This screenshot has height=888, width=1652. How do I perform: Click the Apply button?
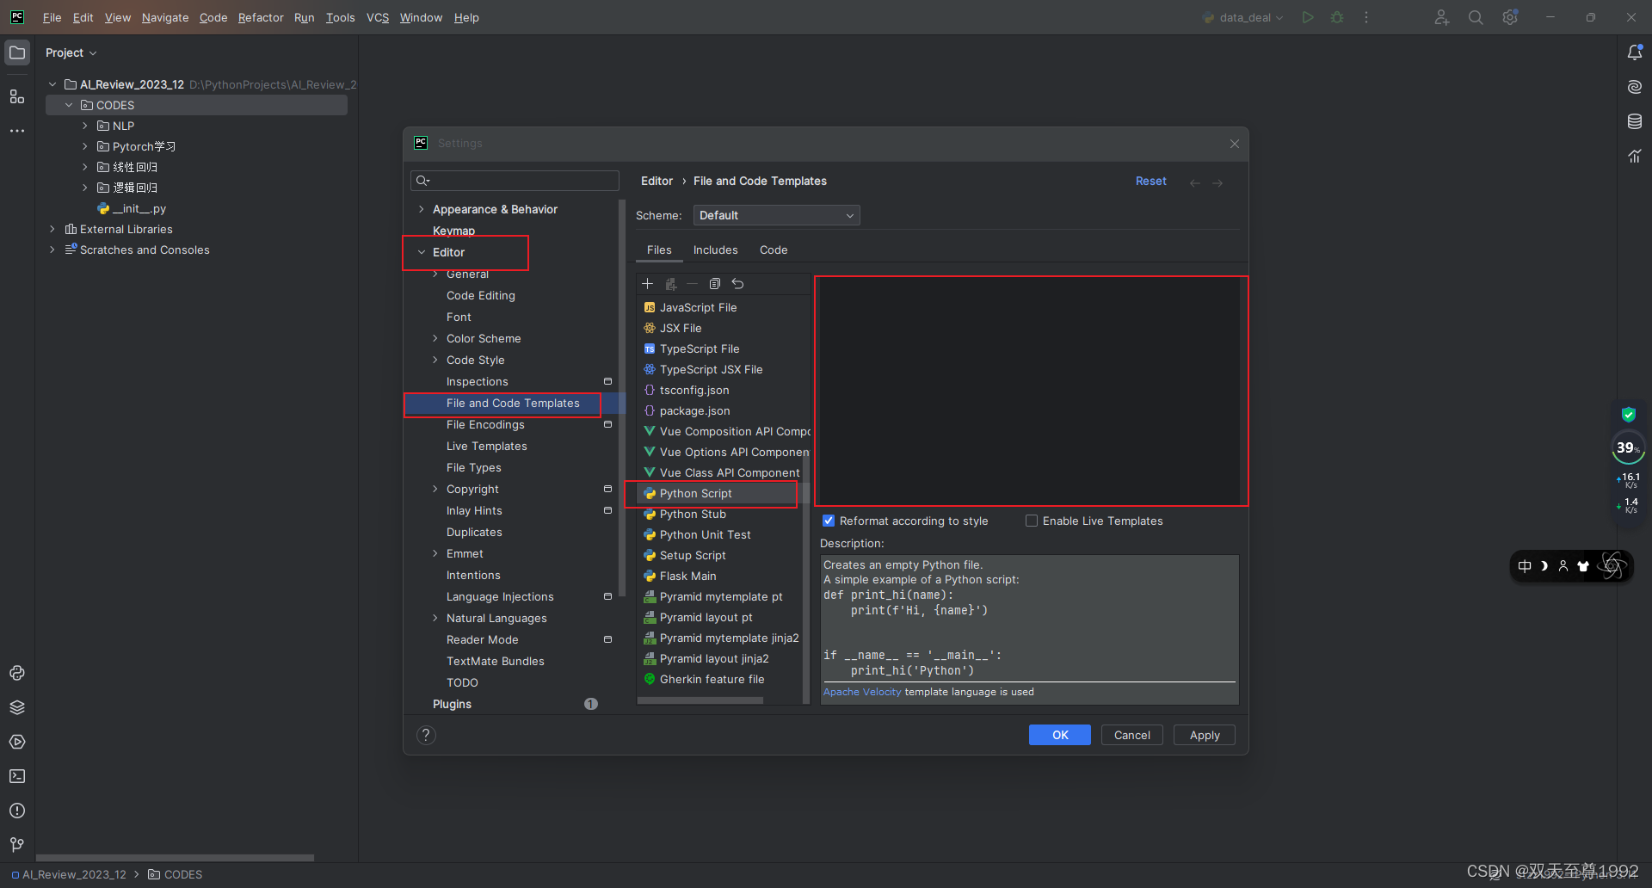point(1204,735)
